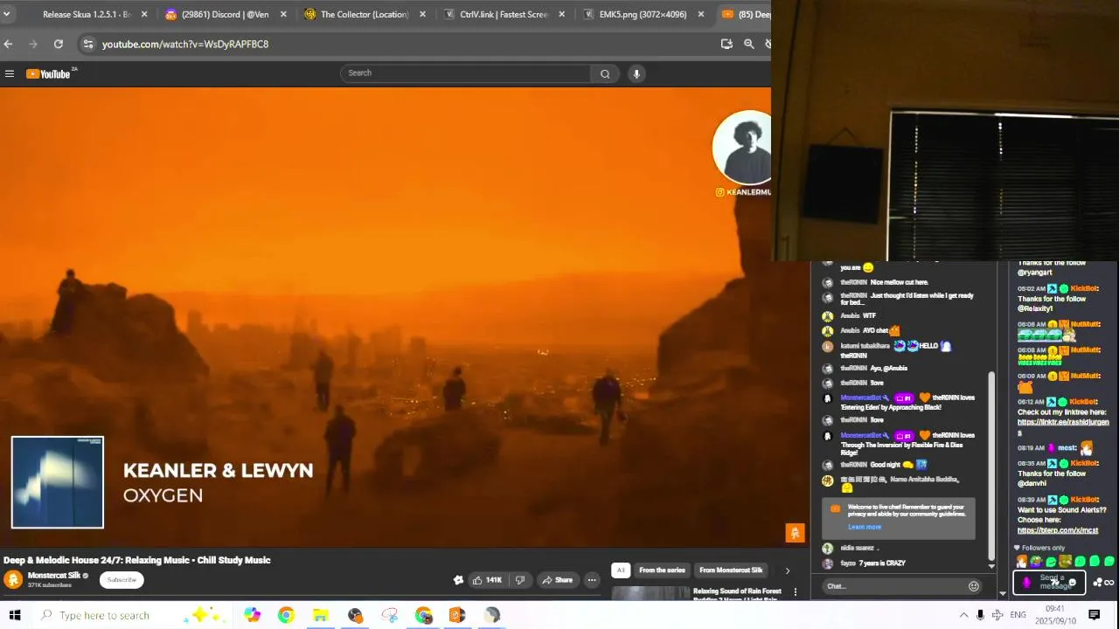Click the browser address bar URL

pos(185,44)
